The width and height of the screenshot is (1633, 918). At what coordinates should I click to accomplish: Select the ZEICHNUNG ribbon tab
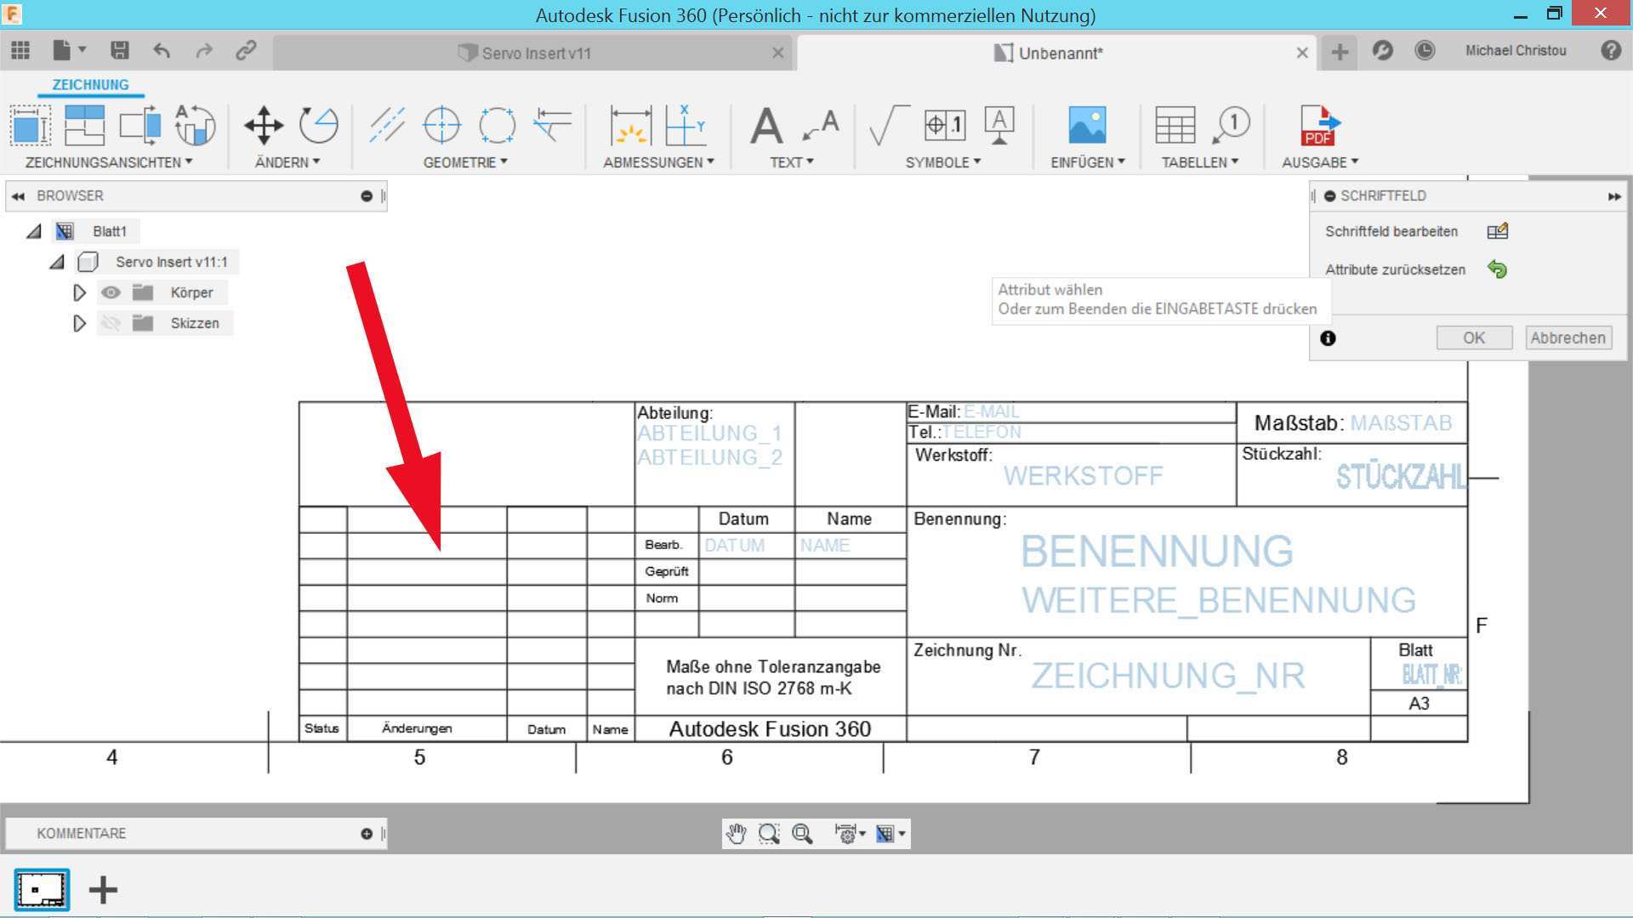point(90,85)
